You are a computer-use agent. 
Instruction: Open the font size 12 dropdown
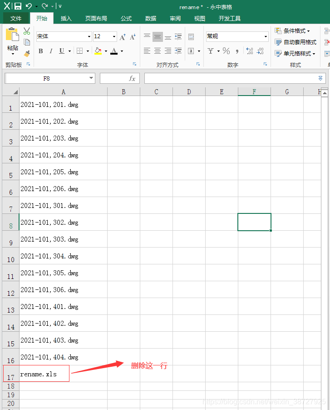pos(114,36)
